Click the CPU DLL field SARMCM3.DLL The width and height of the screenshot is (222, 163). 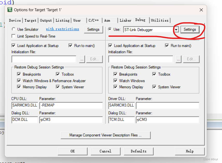pyautogui.click(x=25, y=105)
